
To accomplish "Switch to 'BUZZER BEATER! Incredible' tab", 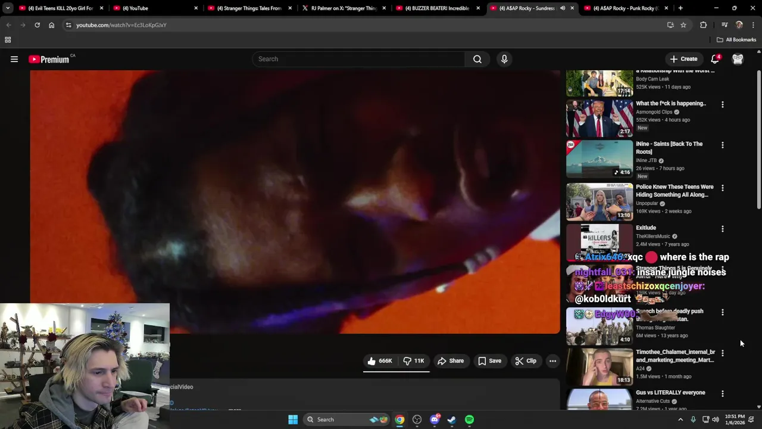I will pos(438,8).
